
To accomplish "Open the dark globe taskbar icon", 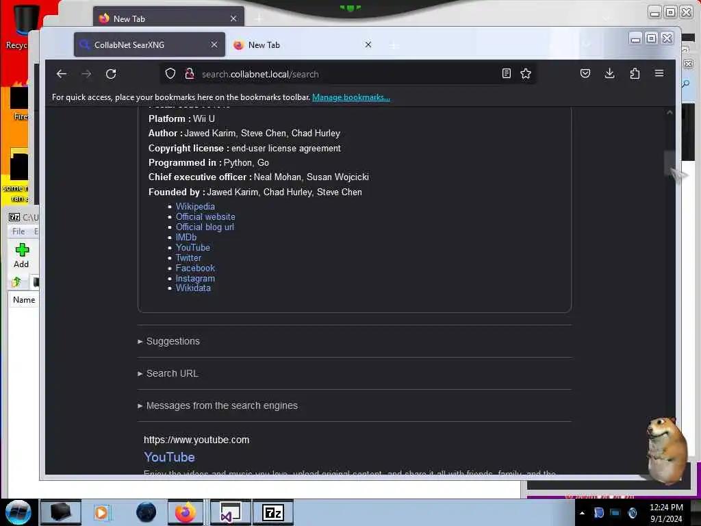I will coord(146,512).
